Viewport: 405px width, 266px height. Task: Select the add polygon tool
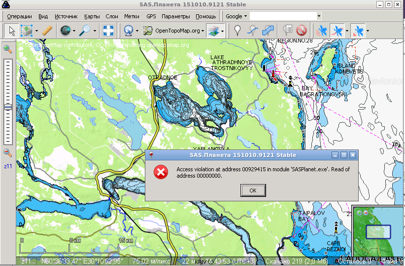(x=268, y=31)
